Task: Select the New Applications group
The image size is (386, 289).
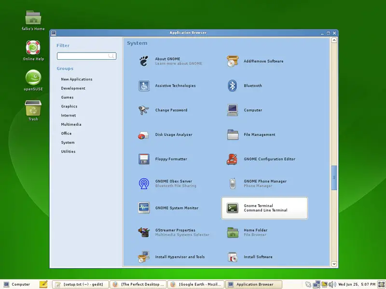Action: [x=77, y=79]
